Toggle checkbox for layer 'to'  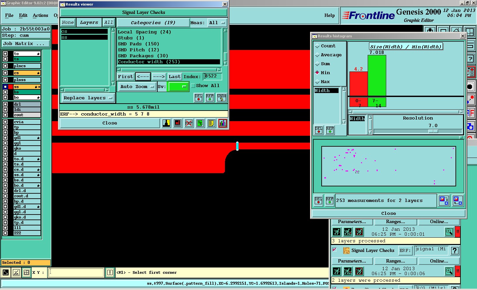coord(5,54)
